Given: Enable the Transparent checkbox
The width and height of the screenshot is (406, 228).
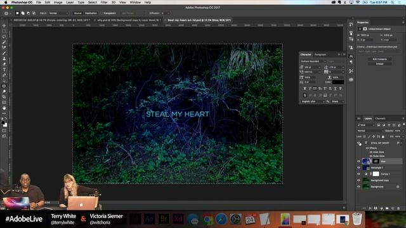Looking at the screenshot, I should (x=102, y=13).
